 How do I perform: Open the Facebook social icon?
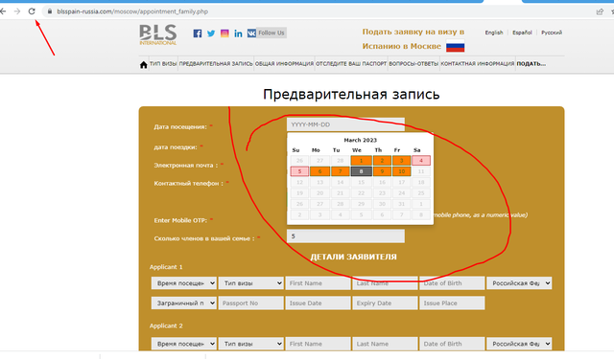[x=198, y=34]
